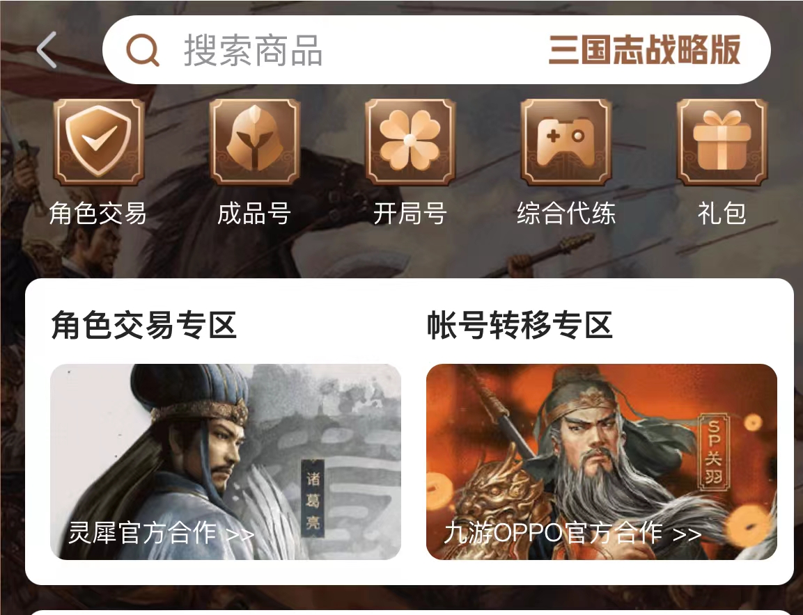
Task: Go back using the left arrow icon
Action: pyautogui.click(x=47, y=49)
